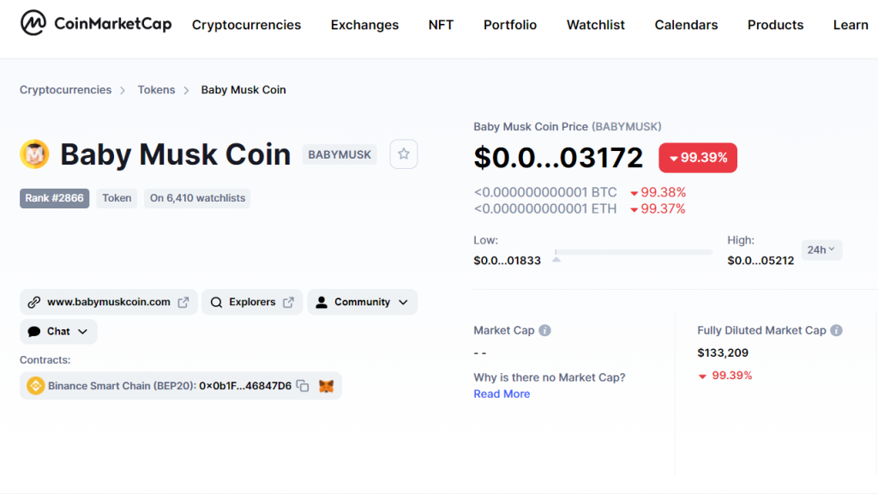Click the Binance Smart Chain icon
The width and height of the screenshot is (878, 494).
(35, 386)
